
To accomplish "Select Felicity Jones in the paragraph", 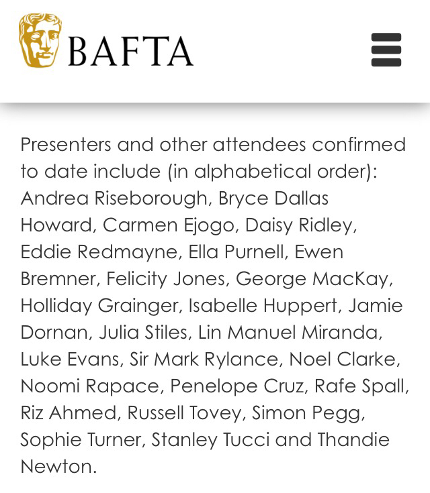I will (166, 279).
